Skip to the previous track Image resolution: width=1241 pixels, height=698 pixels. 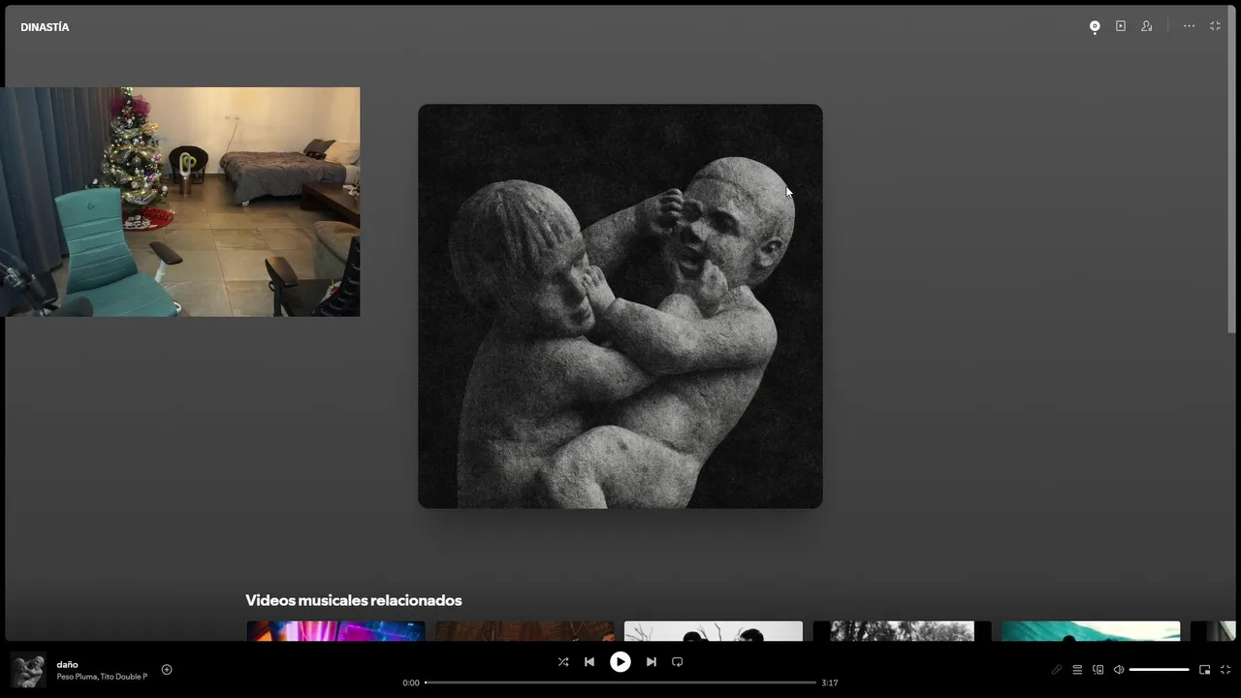[589, 662]
